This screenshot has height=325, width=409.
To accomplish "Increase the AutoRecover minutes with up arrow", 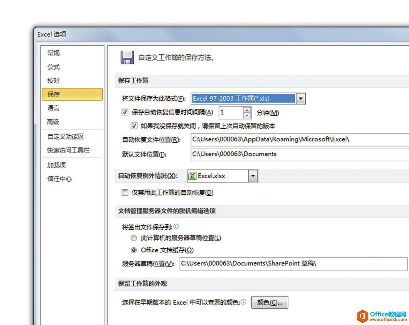I will pos(247,110).
